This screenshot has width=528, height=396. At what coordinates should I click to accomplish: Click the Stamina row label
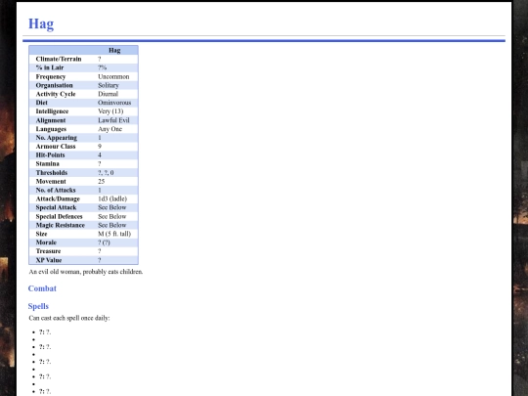click(x=48, y=164)
